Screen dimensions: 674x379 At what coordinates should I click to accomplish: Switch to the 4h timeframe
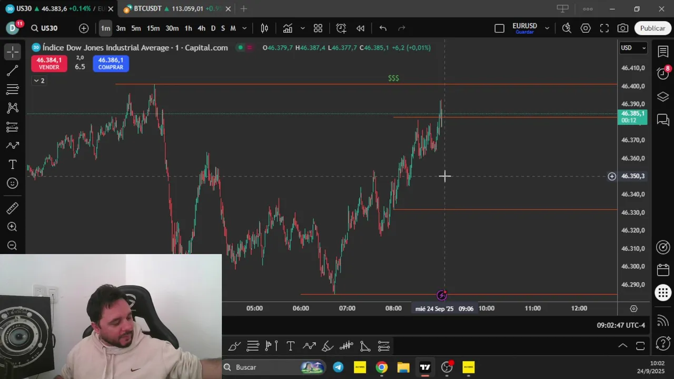202,28
